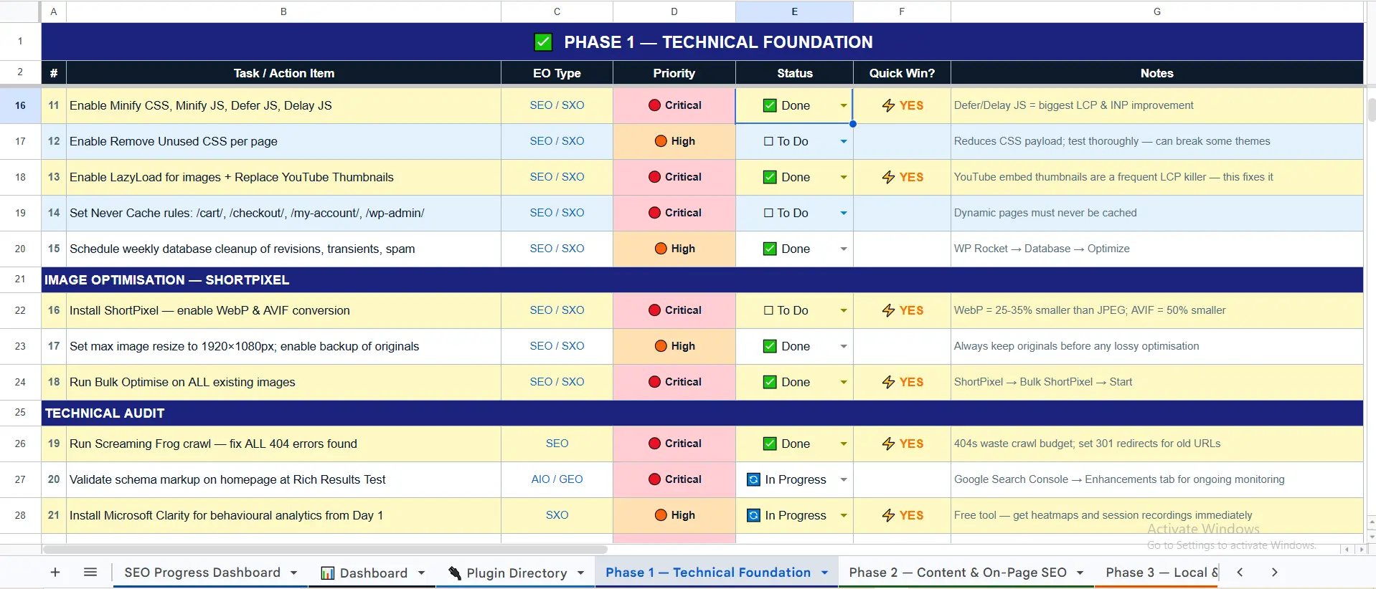The height and width of the screenshot is (589, 1376).
Task: Click green Done checkbox in row 18
Action: pyautogui.click(x=770, y=177)
